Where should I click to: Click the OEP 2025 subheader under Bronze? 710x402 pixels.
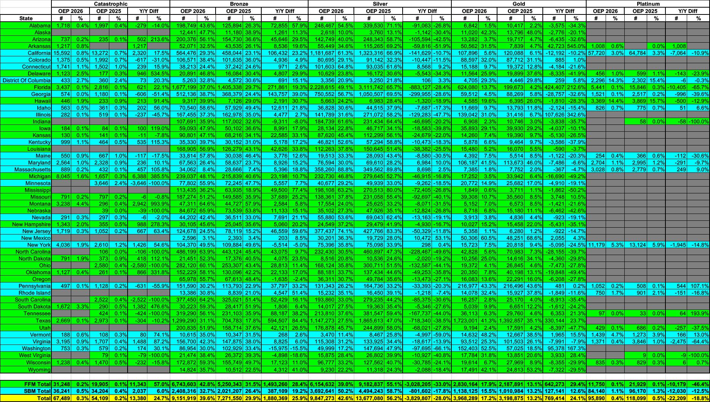point(238,11)
